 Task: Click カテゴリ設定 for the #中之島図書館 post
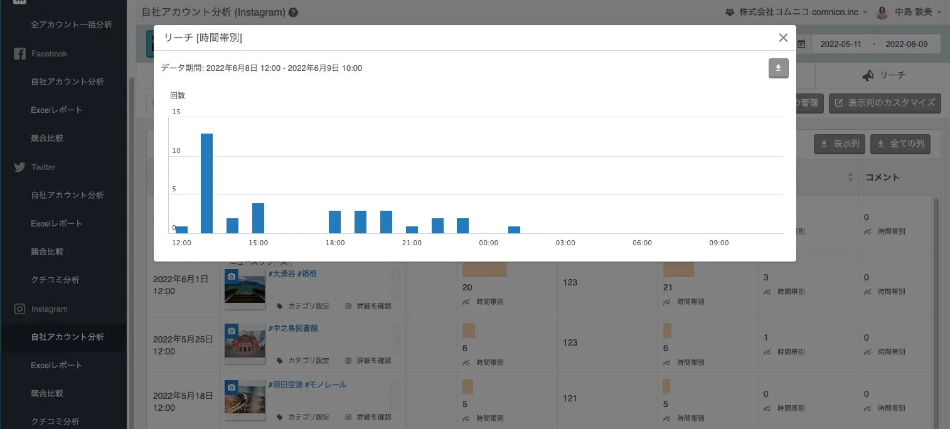(x=303, y=361)
